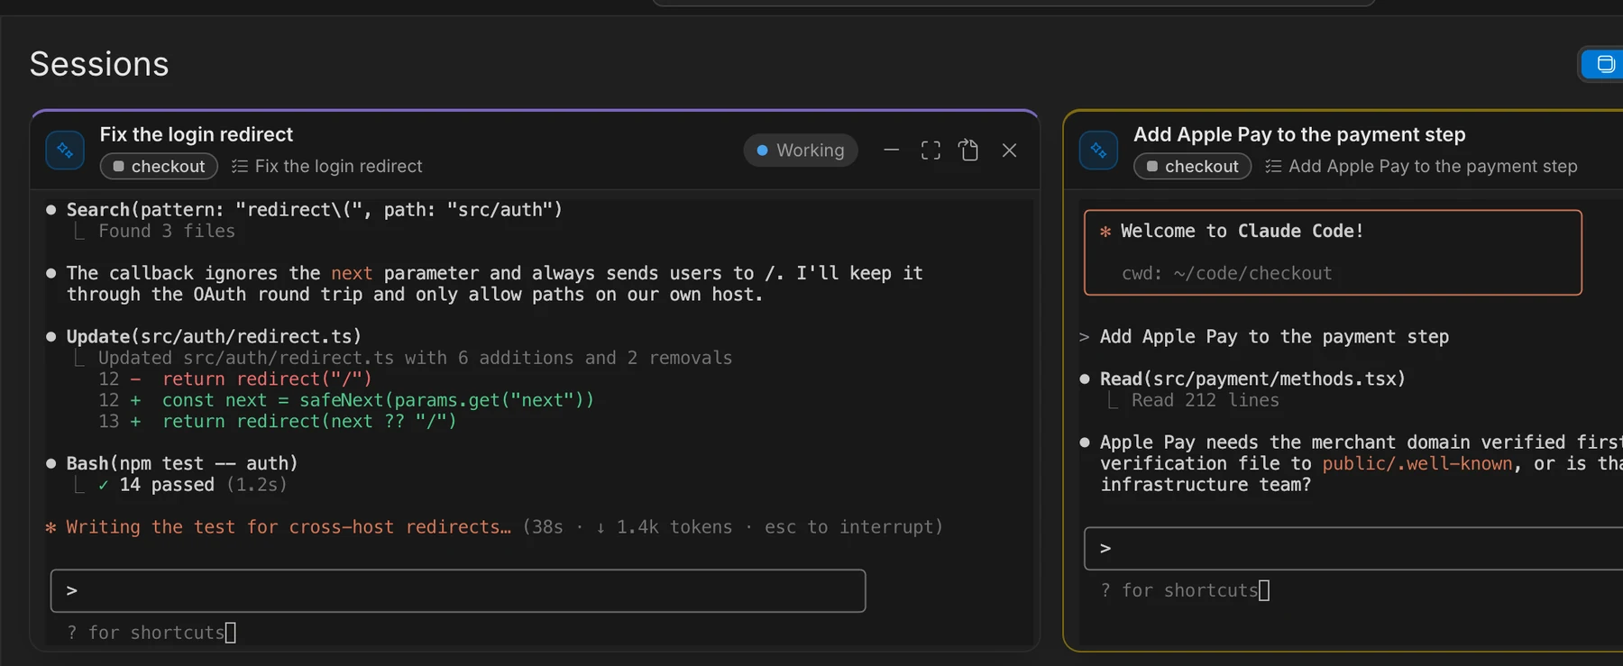Image resolution: width=1623 pixels, height=666 pixels.
Task: Click the 'Add Apple Pay to the payment step' session title
Action: coord(1299,134)
